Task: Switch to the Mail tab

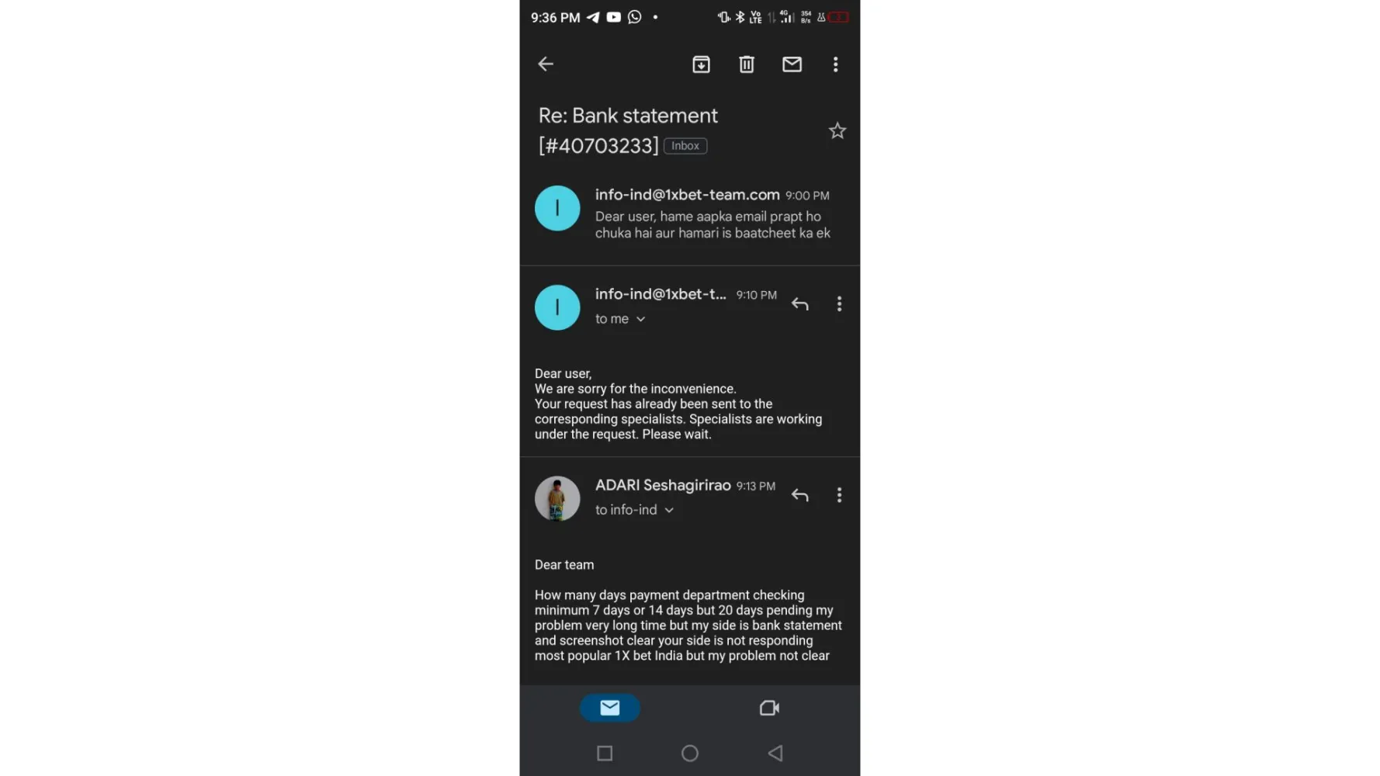Action: [x=610, y=708]
